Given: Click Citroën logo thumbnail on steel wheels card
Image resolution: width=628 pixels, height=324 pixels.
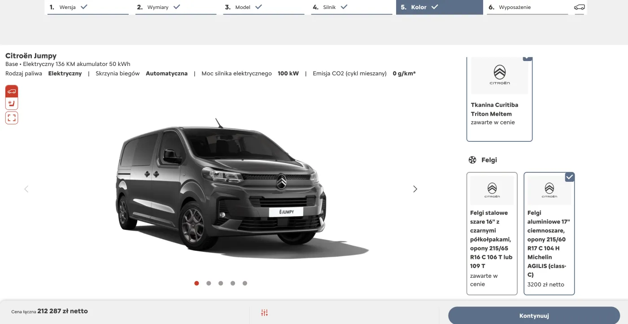Looking at the screenshot, I should point(492,190).
